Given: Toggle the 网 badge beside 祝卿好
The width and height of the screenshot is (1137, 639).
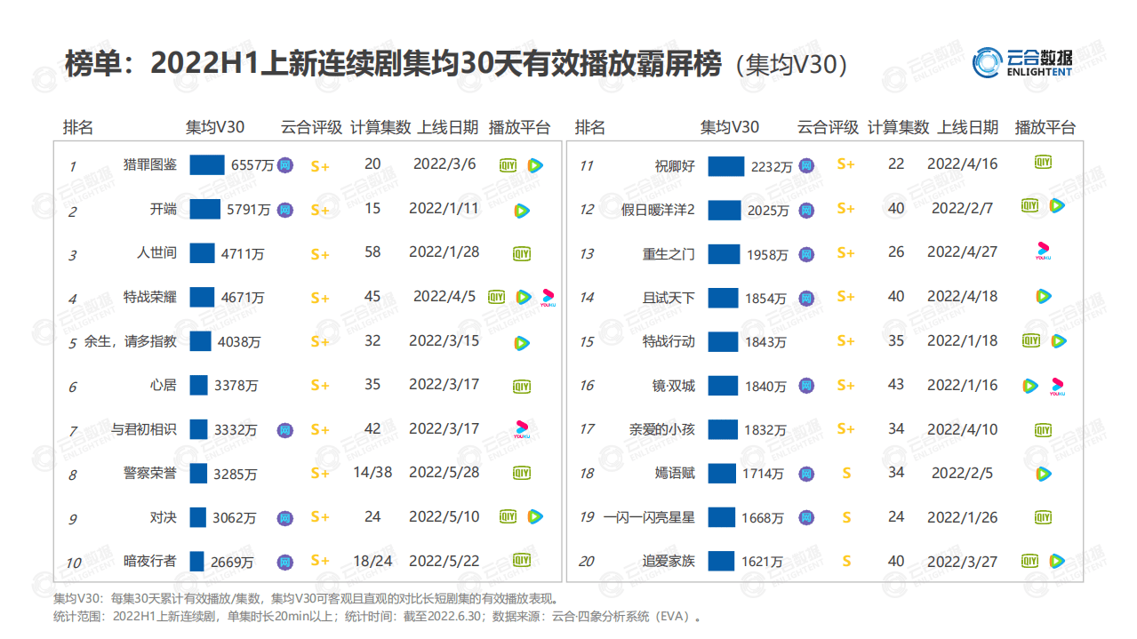Looking at the screenshot, I should (806, 164).
